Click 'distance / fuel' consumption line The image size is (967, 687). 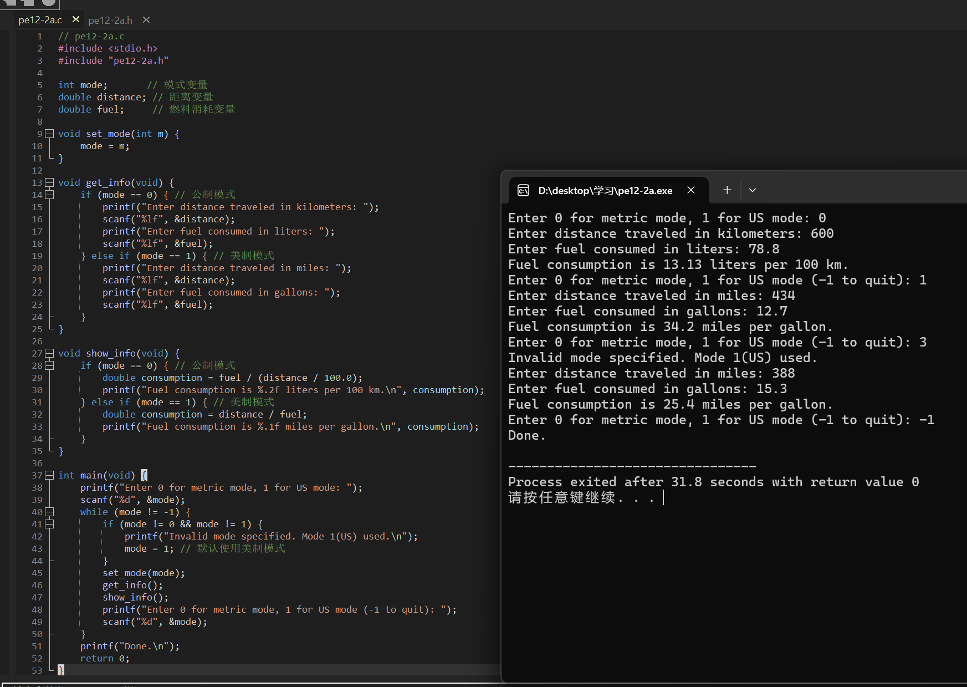click(x=205, y=414)
